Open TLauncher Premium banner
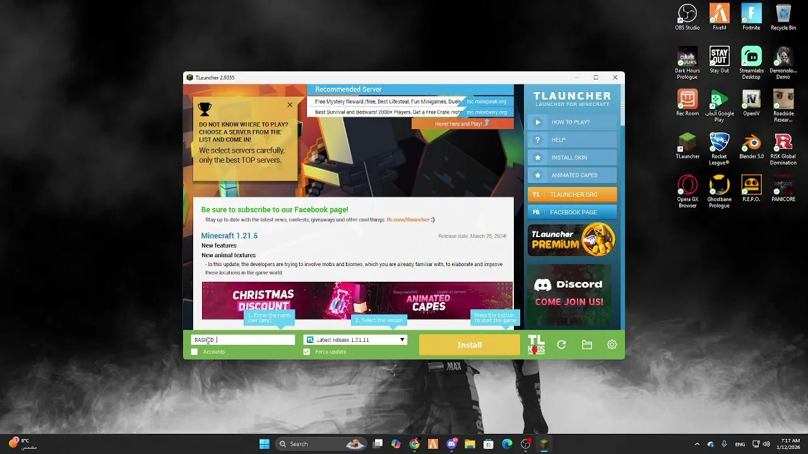808x454 pixels. click(x=571, y=240)
